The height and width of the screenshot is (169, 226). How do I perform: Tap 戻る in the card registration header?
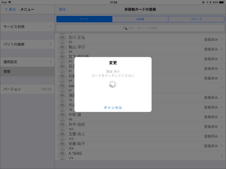[x=62, y=10]
